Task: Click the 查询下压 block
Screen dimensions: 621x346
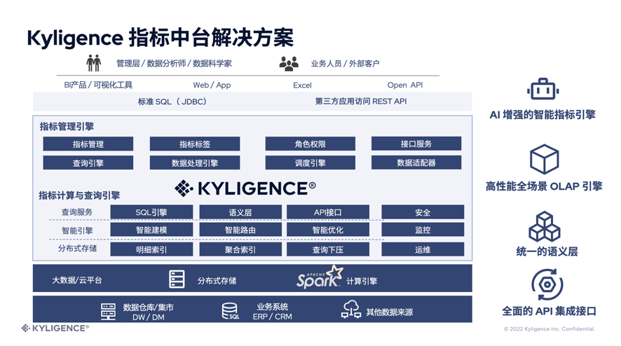Action: [327, 249]
